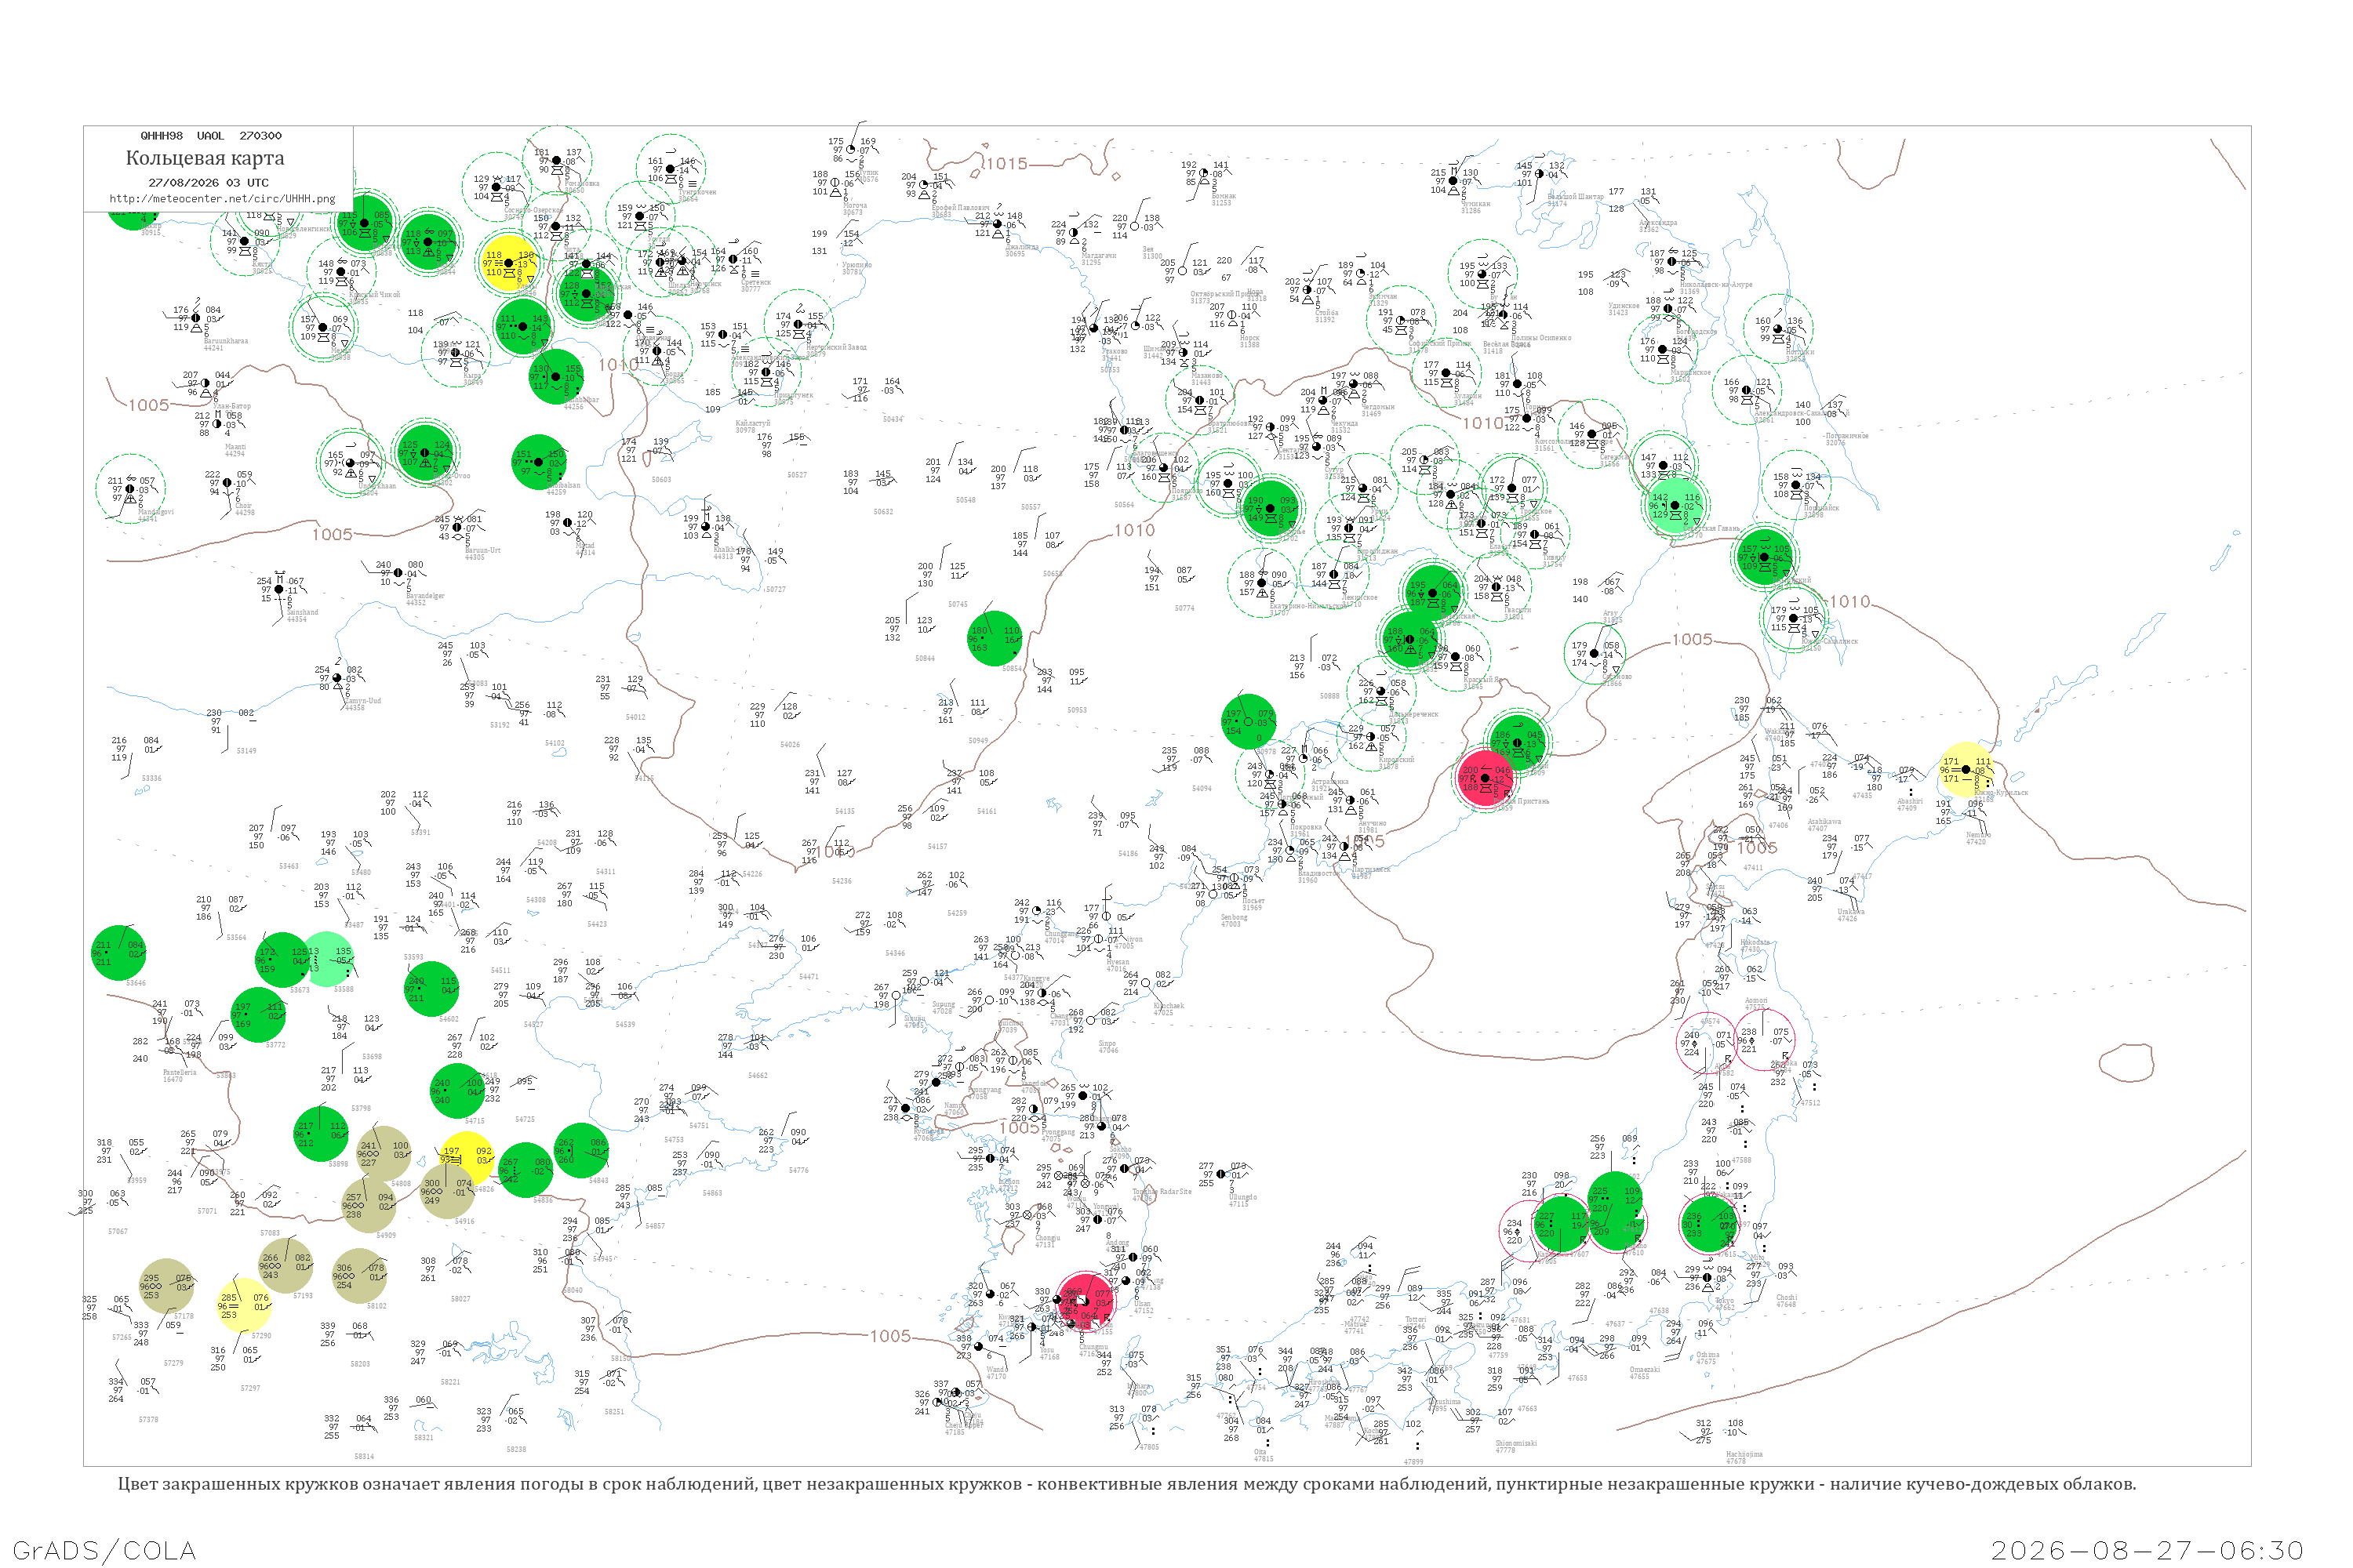Click the "Кыра 30949" station label

coord(472,378)
